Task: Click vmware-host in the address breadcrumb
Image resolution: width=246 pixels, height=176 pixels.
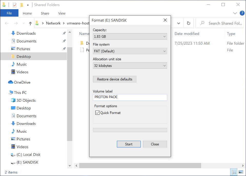Action: [78, 23]
